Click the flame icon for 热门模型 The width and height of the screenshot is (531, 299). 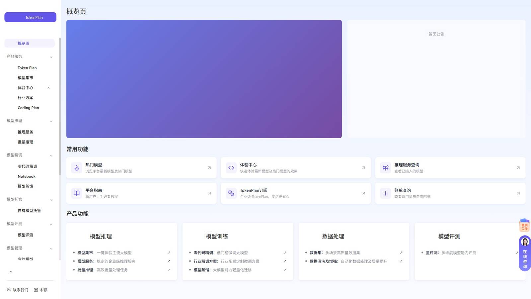pos(77,168)
